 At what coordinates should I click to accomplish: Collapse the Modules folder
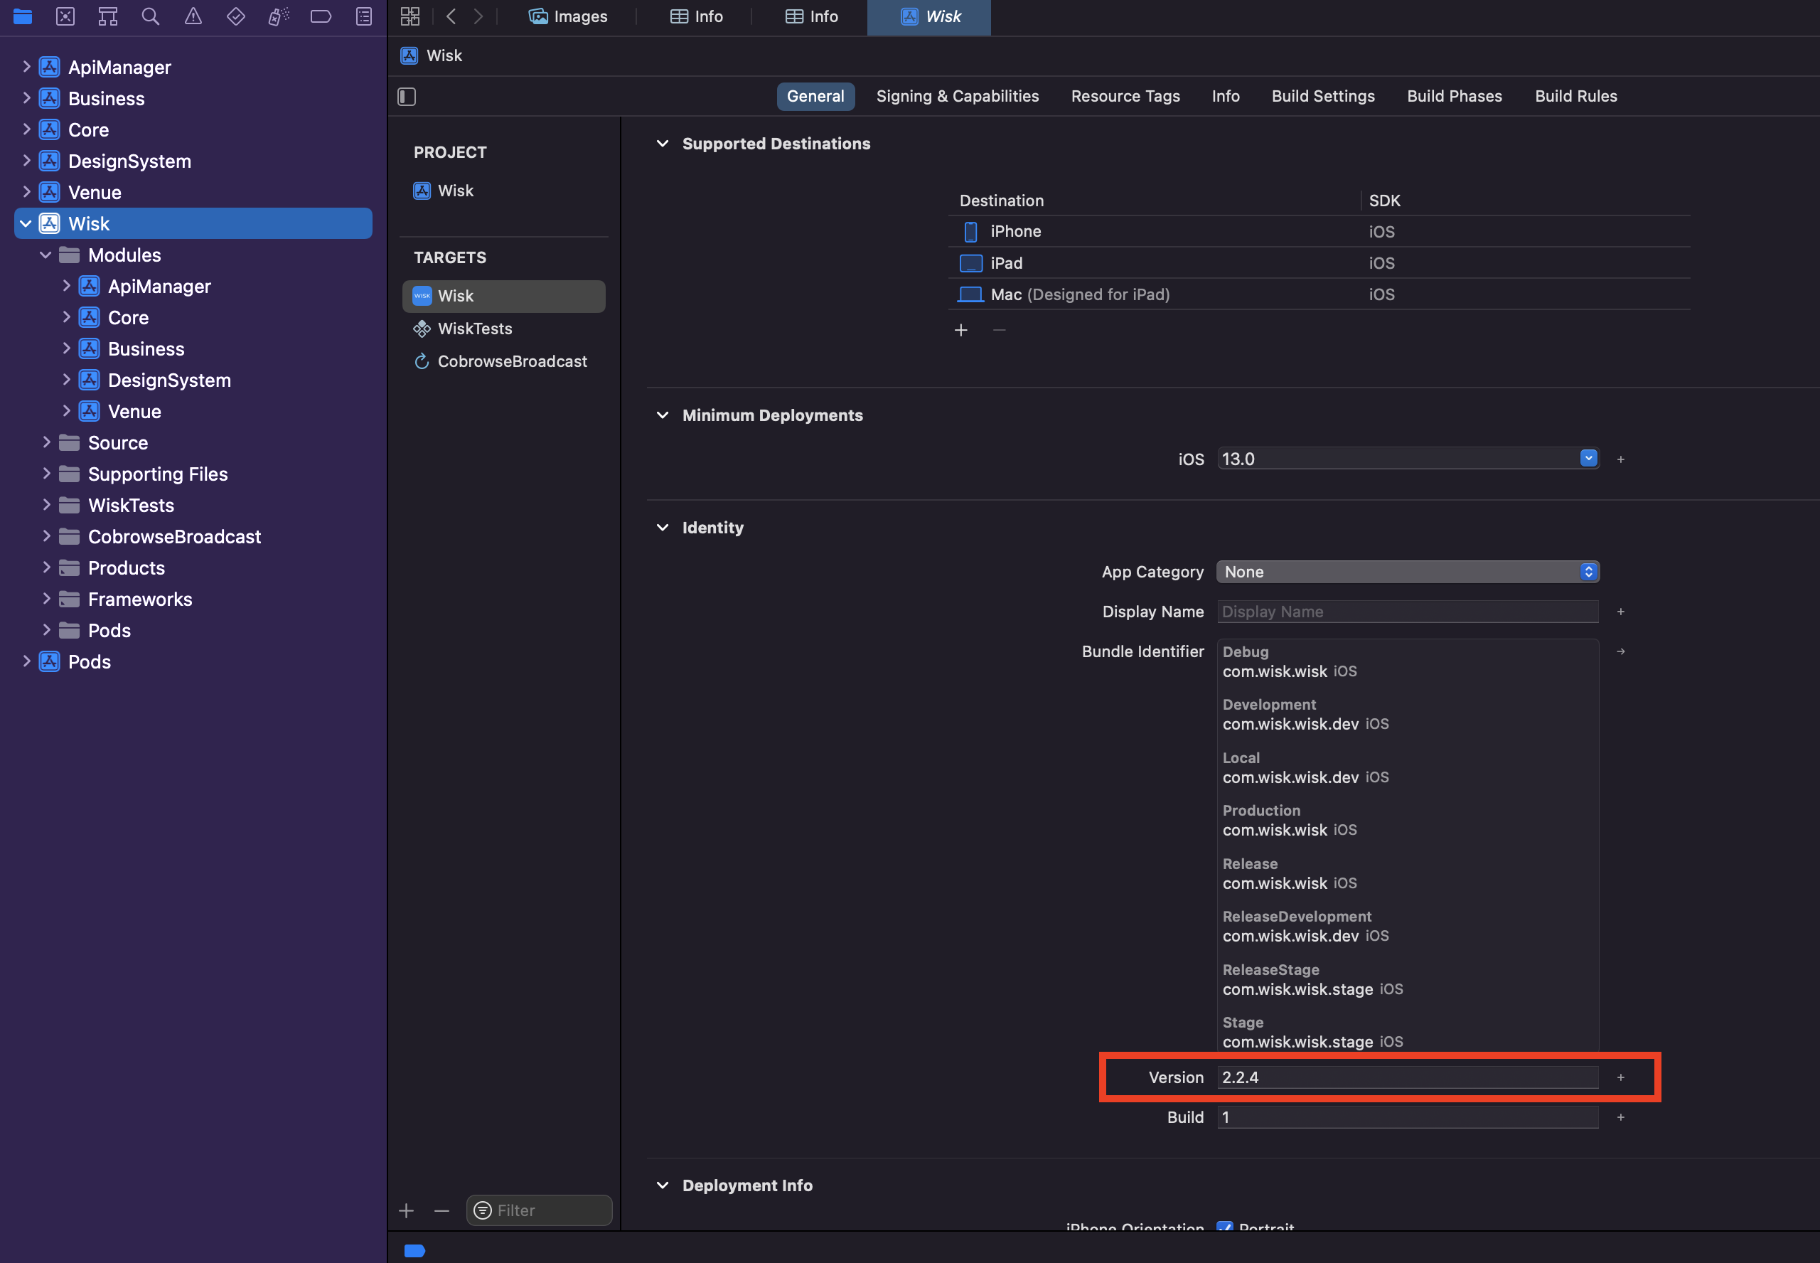point(46,255)
